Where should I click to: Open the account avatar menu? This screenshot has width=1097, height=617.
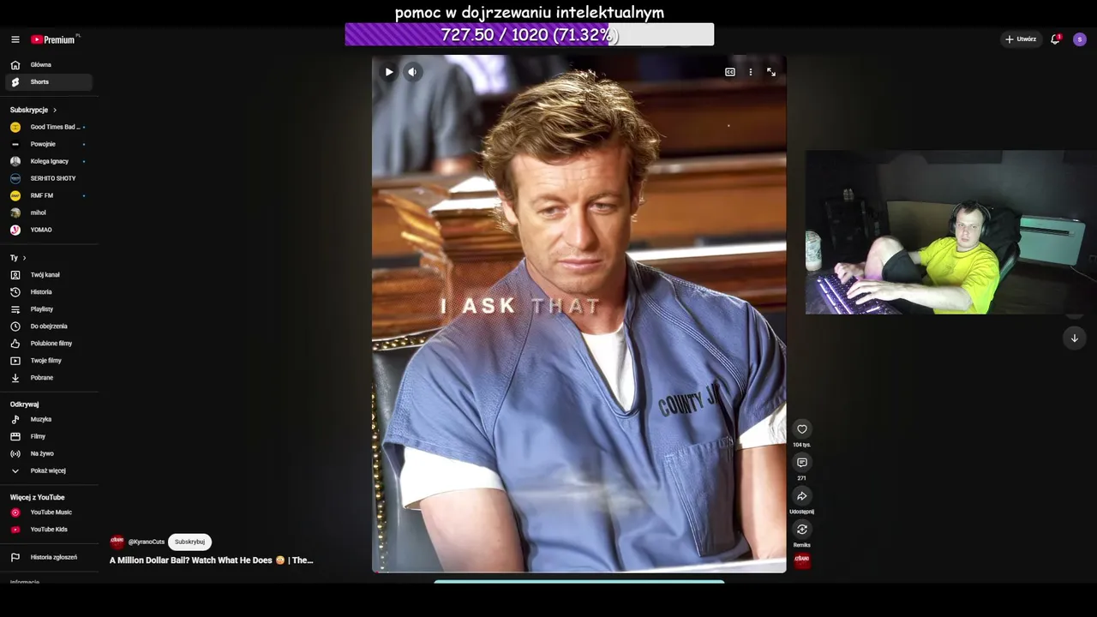(1079, 39)
